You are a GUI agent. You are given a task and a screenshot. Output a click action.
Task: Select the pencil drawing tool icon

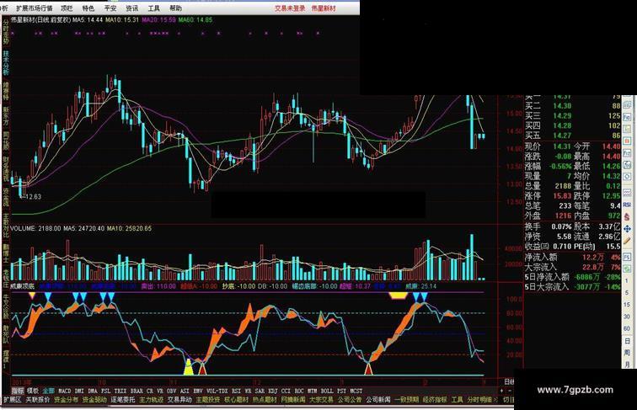click(627, 241)
